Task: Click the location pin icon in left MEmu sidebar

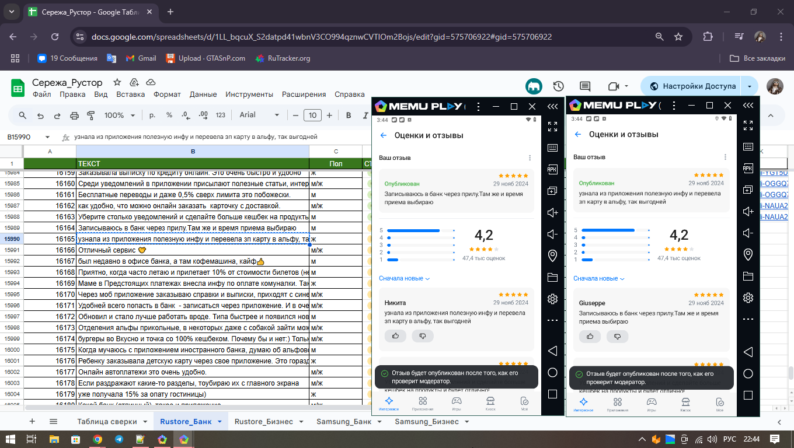Action: coord(552,256)
